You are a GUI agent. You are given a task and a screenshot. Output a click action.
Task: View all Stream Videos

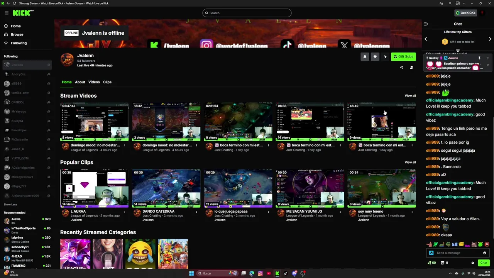[x=410, y=96]
